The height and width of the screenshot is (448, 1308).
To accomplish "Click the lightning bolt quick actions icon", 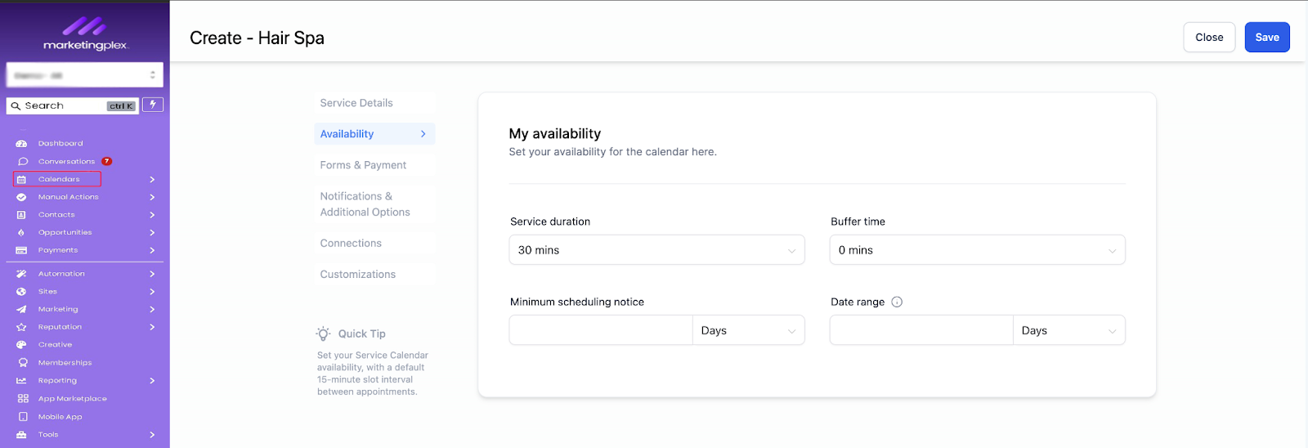I will (x=153, y=105).
